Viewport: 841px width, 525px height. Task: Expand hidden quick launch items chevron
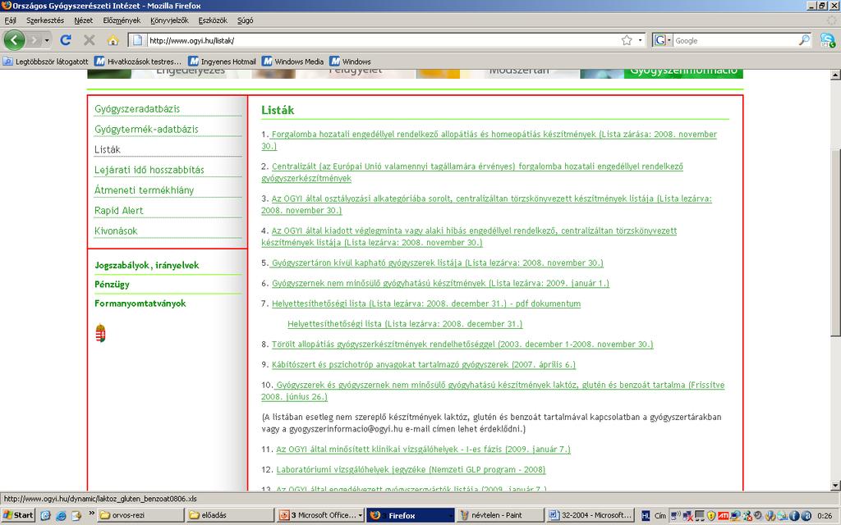[91, 514]
